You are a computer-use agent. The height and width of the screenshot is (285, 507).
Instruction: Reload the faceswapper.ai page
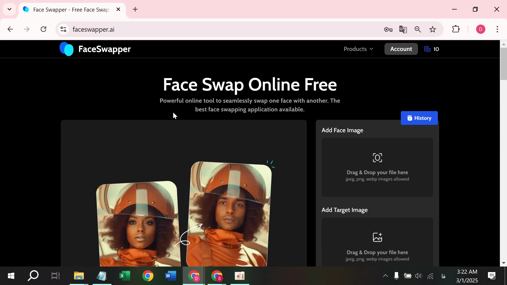(44, 29)
